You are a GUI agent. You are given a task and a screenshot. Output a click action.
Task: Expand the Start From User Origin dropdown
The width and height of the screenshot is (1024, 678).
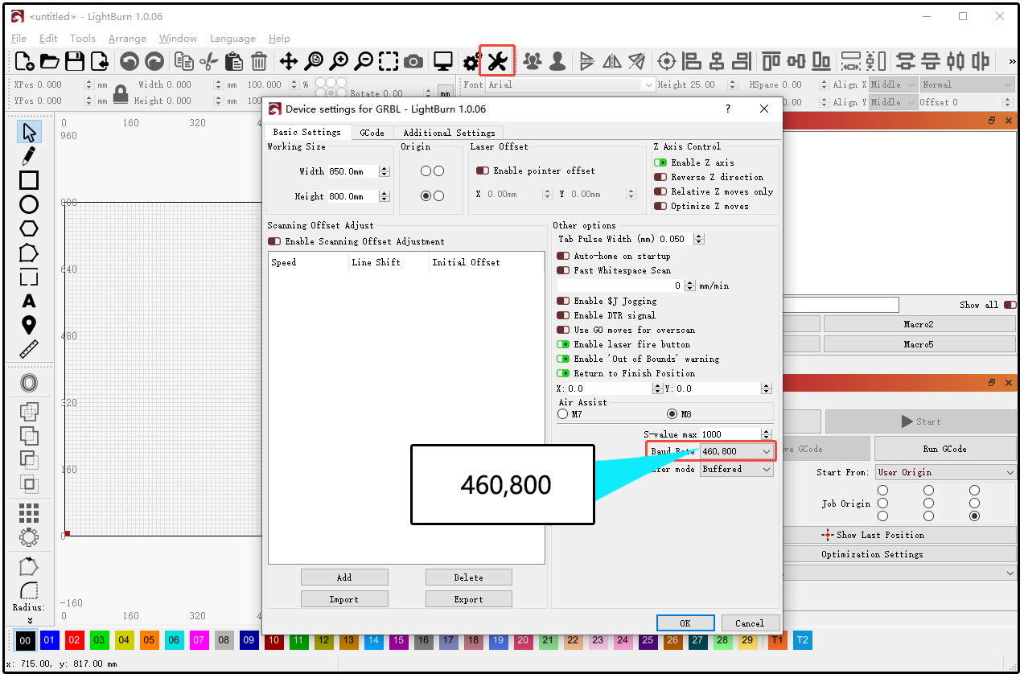tap(946, 473)
